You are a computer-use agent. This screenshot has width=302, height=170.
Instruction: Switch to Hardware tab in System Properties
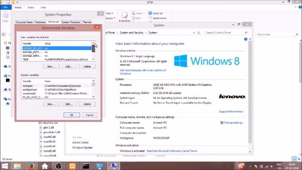(40, 22)
